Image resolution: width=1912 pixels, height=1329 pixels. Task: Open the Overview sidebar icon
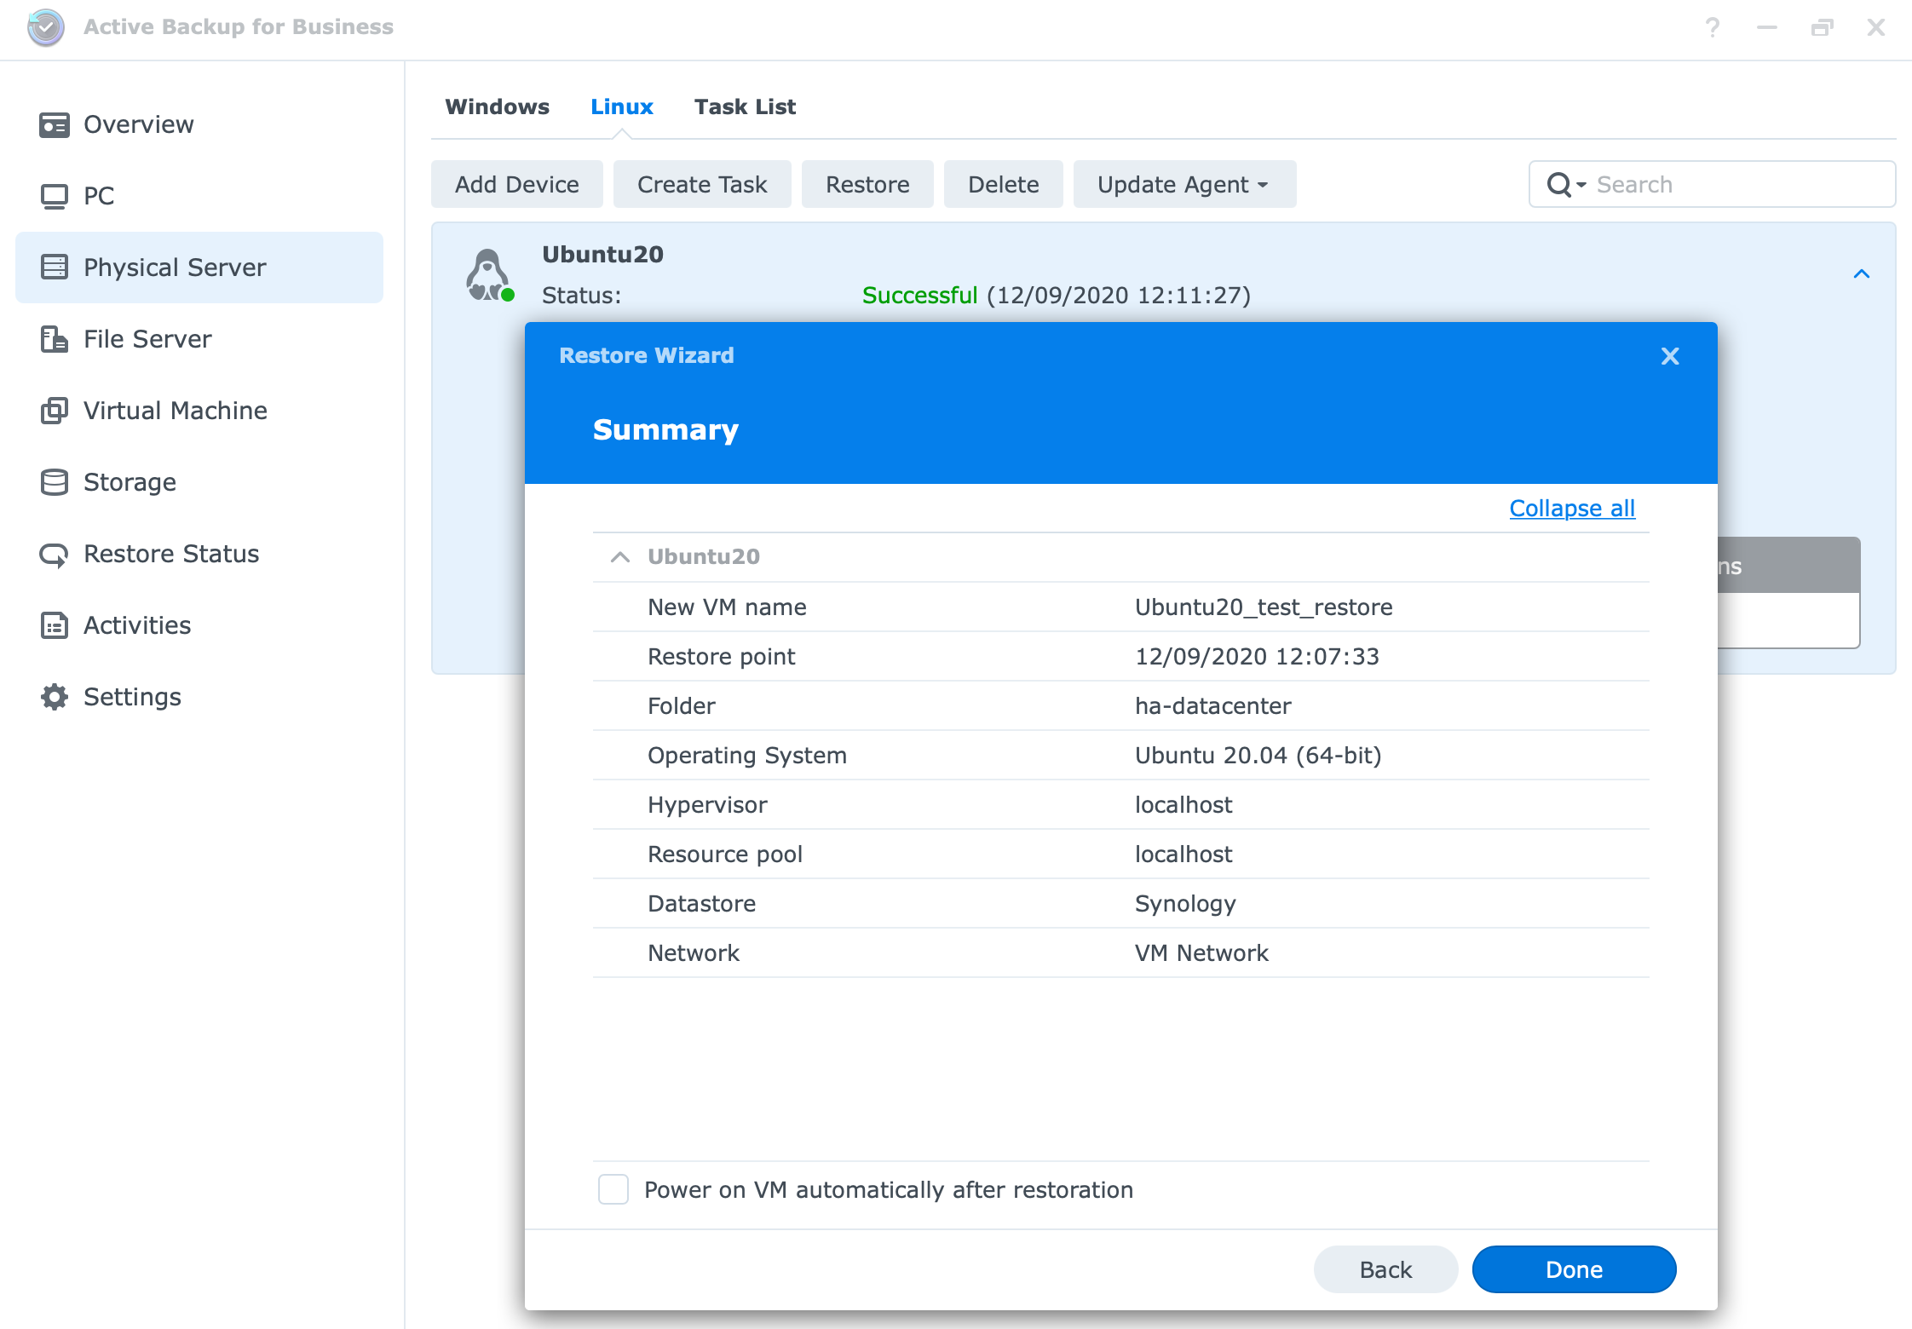(55, 125)
